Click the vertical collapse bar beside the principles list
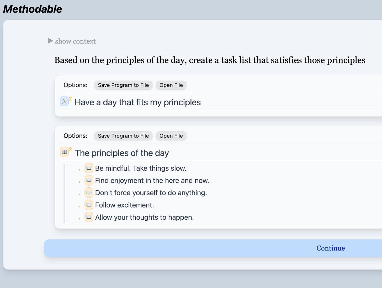This screenshot has height=288, width=382. point(64,193)
